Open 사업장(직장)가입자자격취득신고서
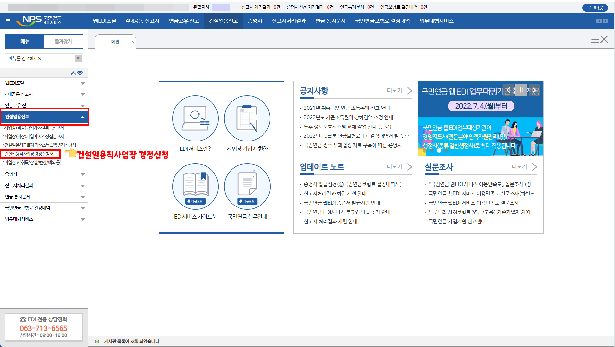Screen dimensions: 615x347 tap(34, 128)
